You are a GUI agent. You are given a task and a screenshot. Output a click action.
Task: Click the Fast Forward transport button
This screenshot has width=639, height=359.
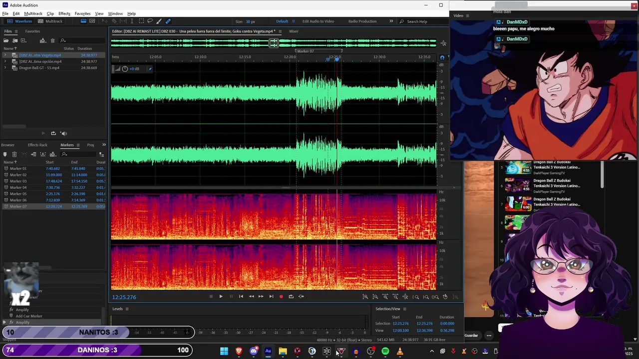[261, 297]
